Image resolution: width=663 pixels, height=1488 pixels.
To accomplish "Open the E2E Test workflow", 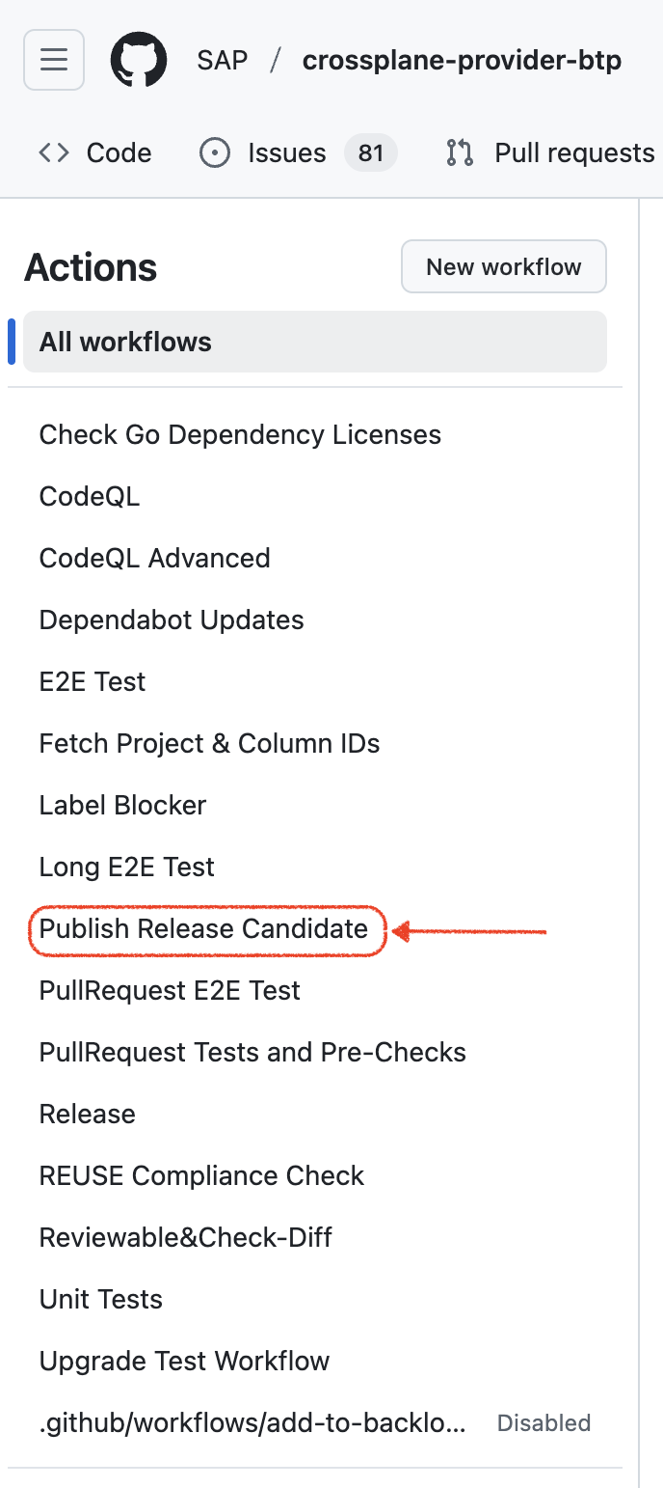I will 93,681.
